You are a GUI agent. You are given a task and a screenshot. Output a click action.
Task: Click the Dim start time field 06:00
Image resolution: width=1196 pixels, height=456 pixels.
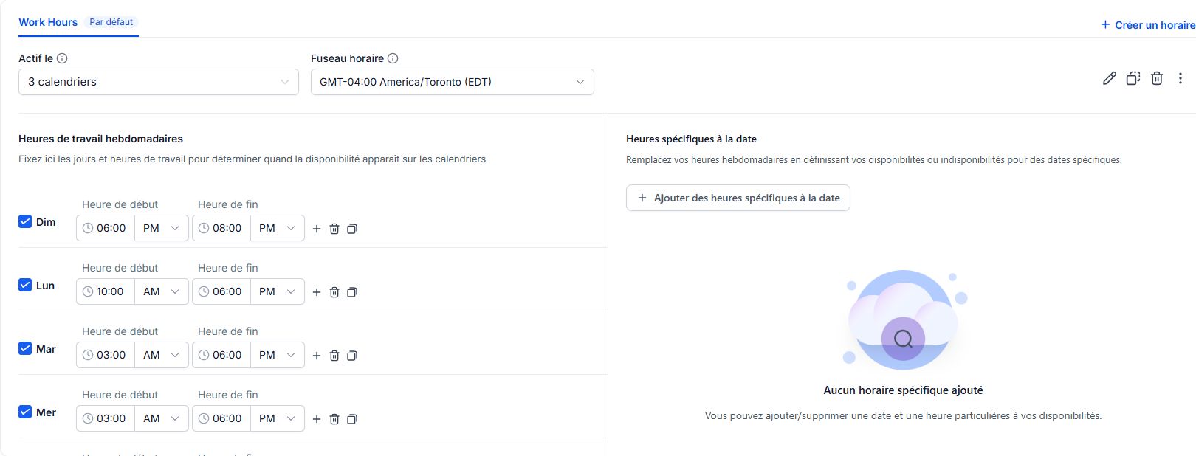coord(106,228)
